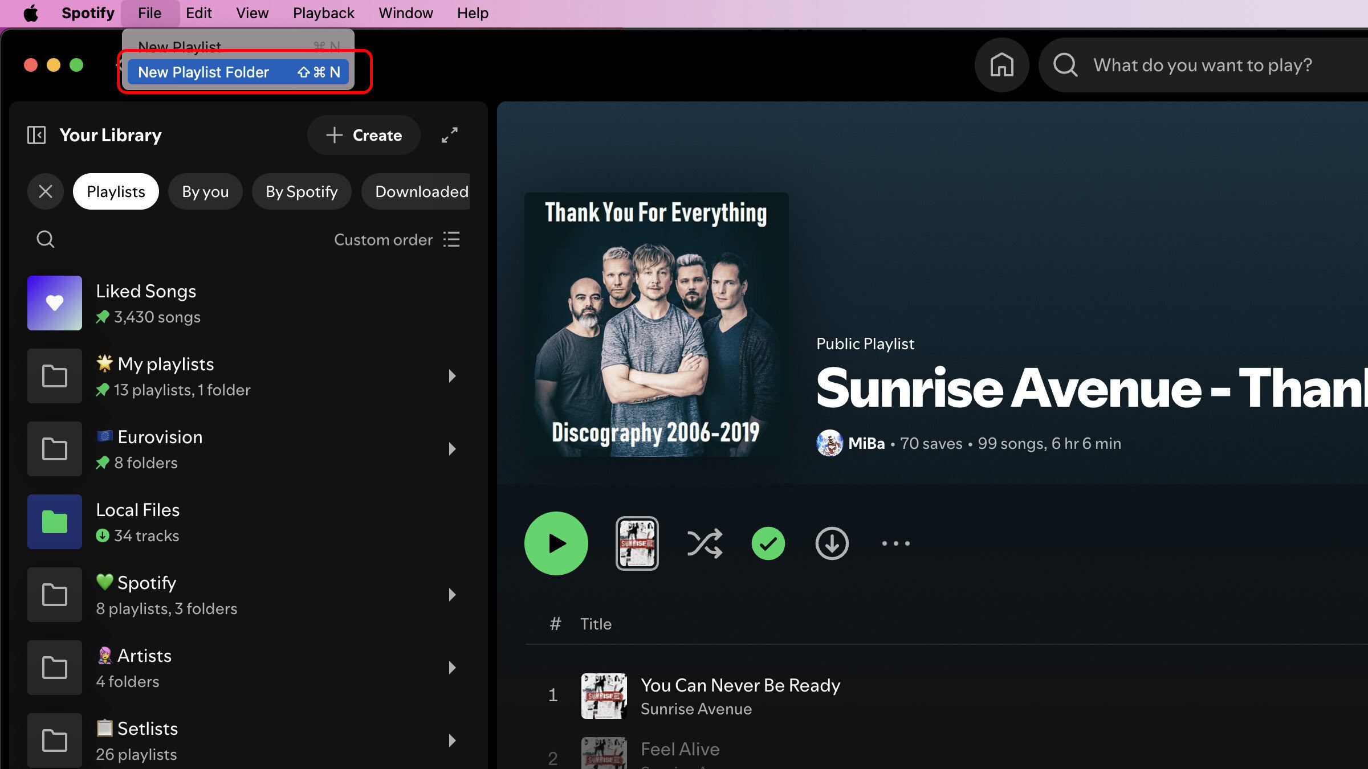
Task: Expand the Eurovision folder arrow
Action: tap(452, 449)
